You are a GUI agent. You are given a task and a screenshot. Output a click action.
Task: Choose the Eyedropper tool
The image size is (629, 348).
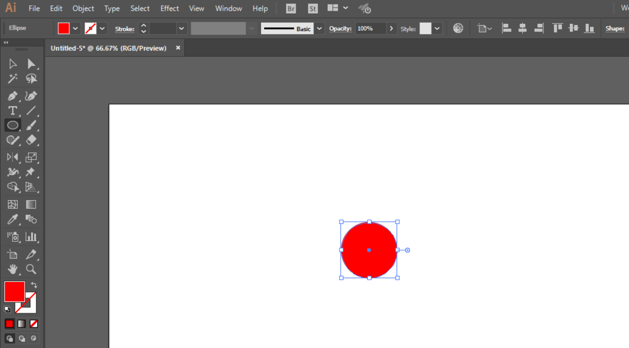13,219
